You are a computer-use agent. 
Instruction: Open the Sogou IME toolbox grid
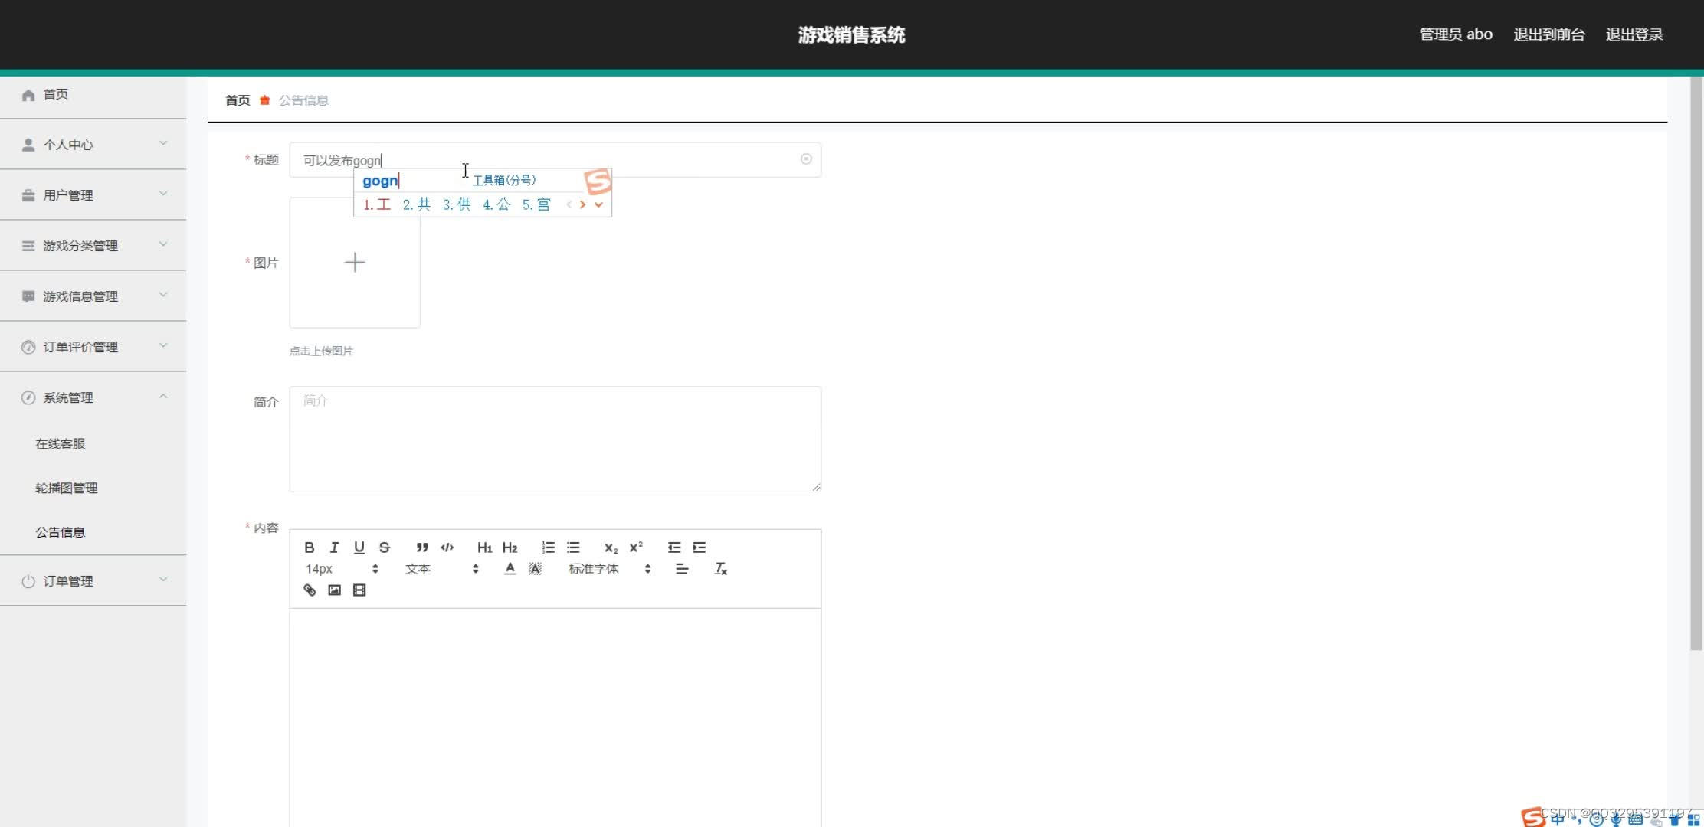(x=1694, y=819)
